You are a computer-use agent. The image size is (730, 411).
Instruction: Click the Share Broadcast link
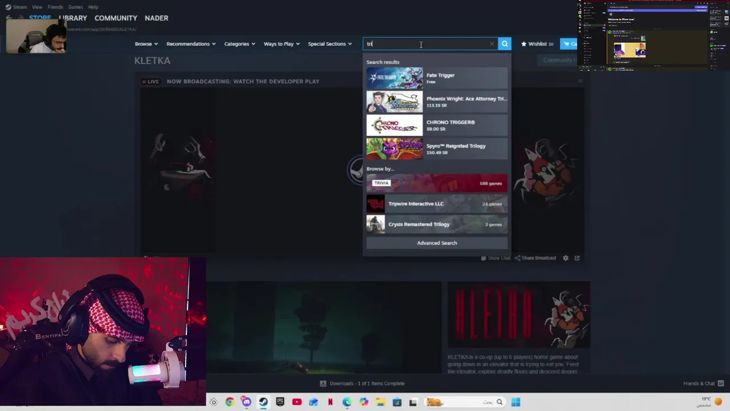click(x=536, y=258)
